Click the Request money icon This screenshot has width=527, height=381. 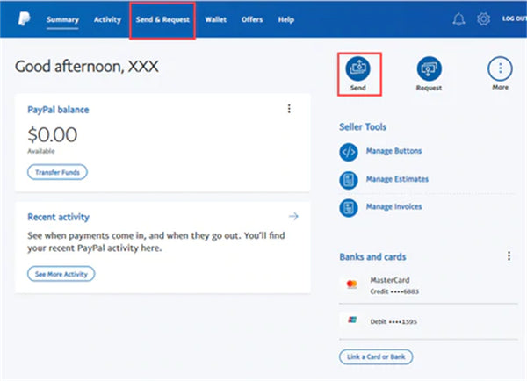(x=430, y=68)
